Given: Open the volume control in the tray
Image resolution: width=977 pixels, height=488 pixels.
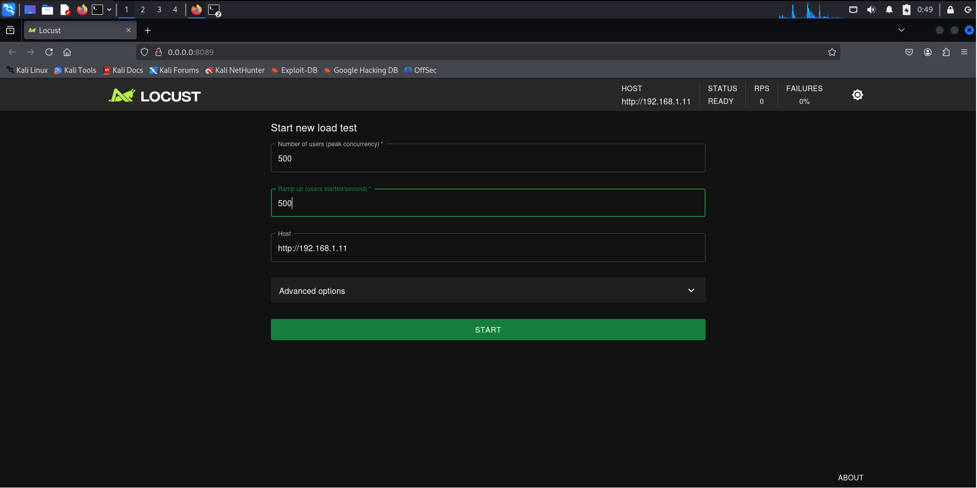Looking at the screenshot, I should tap(871, 10).
